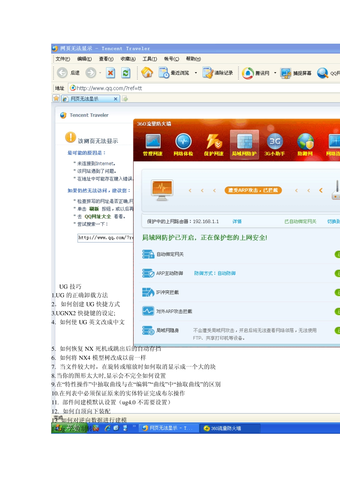This screenshot has height=481, width=340.
Task: Click the address bar URL field
Action: 204,88
